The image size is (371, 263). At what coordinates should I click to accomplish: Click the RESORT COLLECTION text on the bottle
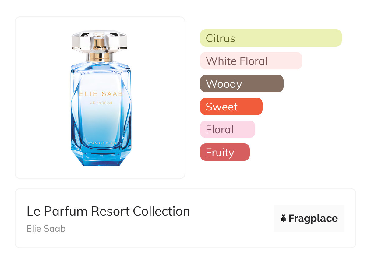(102, 143)
